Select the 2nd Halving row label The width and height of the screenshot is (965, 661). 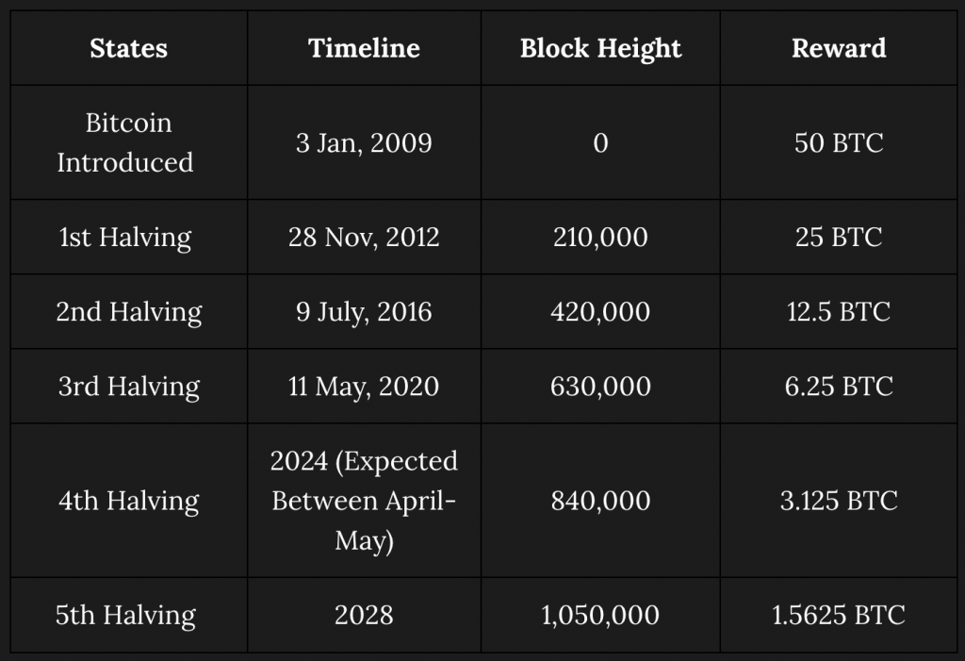pyautogui.click(x=128, y=312)
